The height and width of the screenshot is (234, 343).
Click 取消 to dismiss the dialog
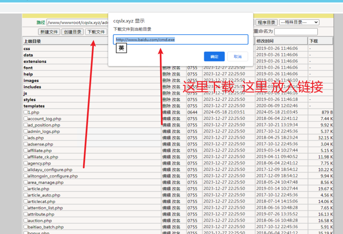pyautogui.click(x=237, y=56)
